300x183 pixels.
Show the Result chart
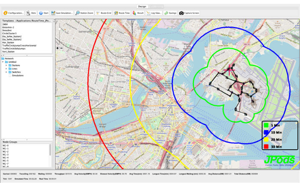click(x=138, y=13)
